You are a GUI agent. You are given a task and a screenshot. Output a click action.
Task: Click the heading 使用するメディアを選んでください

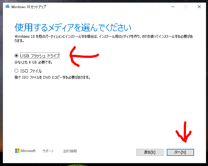[73, 28]
